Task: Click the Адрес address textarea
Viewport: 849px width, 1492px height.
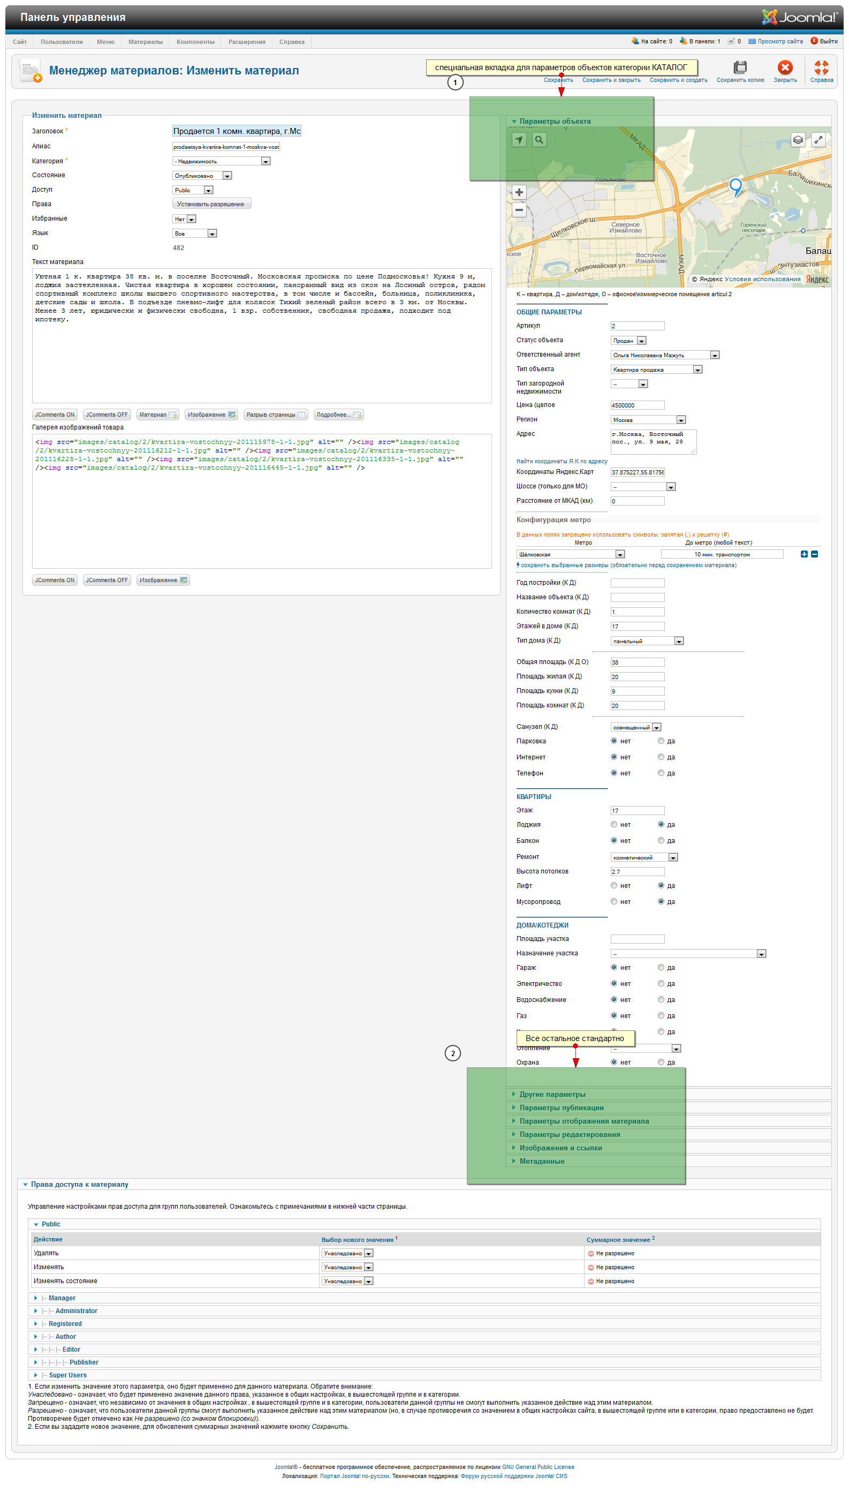Action: click(x=654, y=442)
